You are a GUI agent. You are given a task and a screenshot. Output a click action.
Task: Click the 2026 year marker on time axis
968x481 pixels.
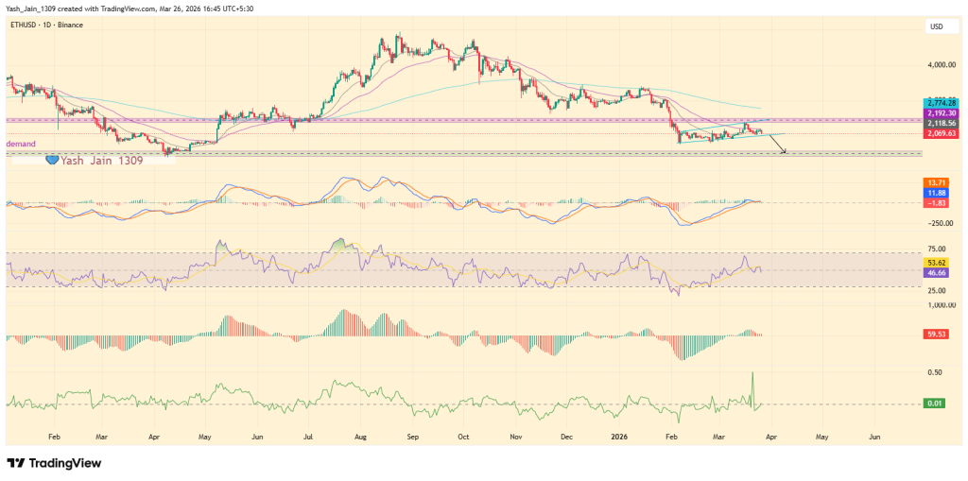tap(620, 438)
